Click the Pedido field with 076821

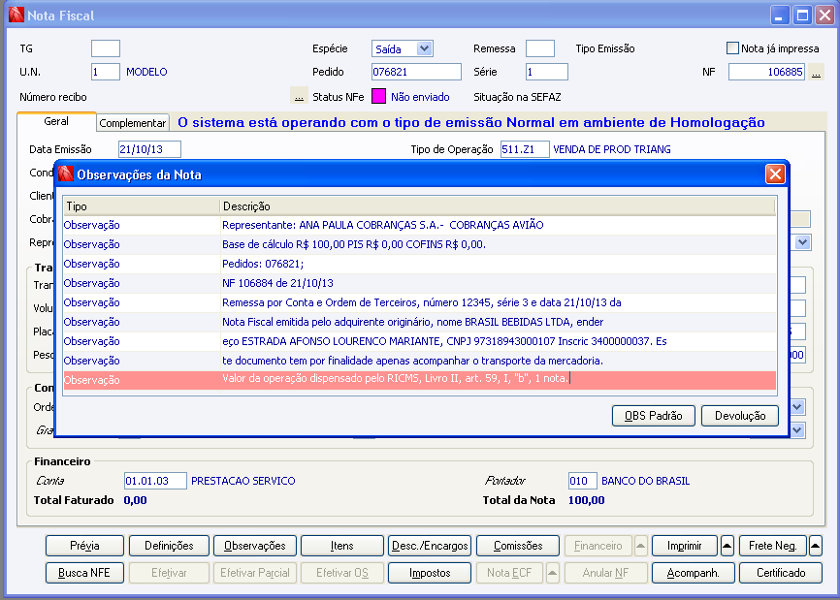pyautogui.click(x=416, y=72)
